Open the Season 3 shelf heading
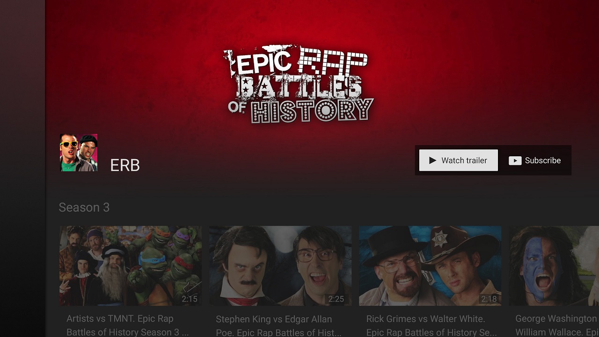Screen dimensions: 599x337 pyautogui.click(x=84, y=207)
